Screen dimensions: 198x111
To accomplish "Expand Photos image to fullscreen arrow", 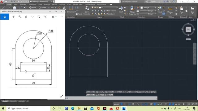I will (62, 96).
